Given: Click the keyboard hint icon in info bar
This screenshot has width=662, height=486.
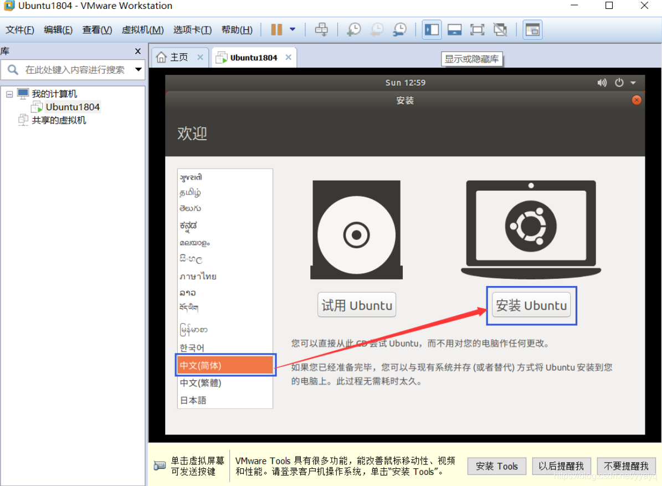Looking at the screenshot, I should coord(160,465).
